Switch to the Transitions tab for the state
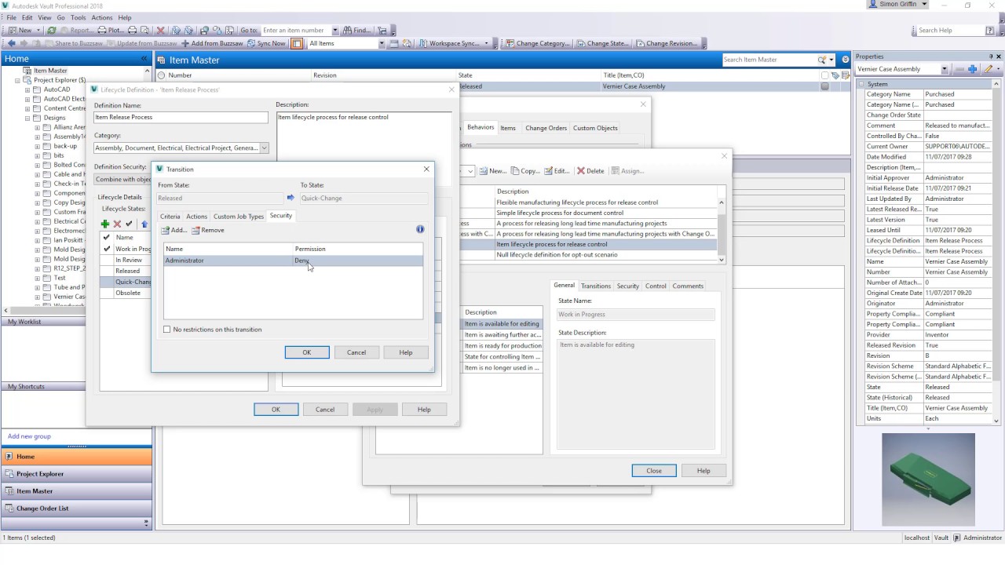The width and height of the screenshot is (1005, 565). [596, 286]
